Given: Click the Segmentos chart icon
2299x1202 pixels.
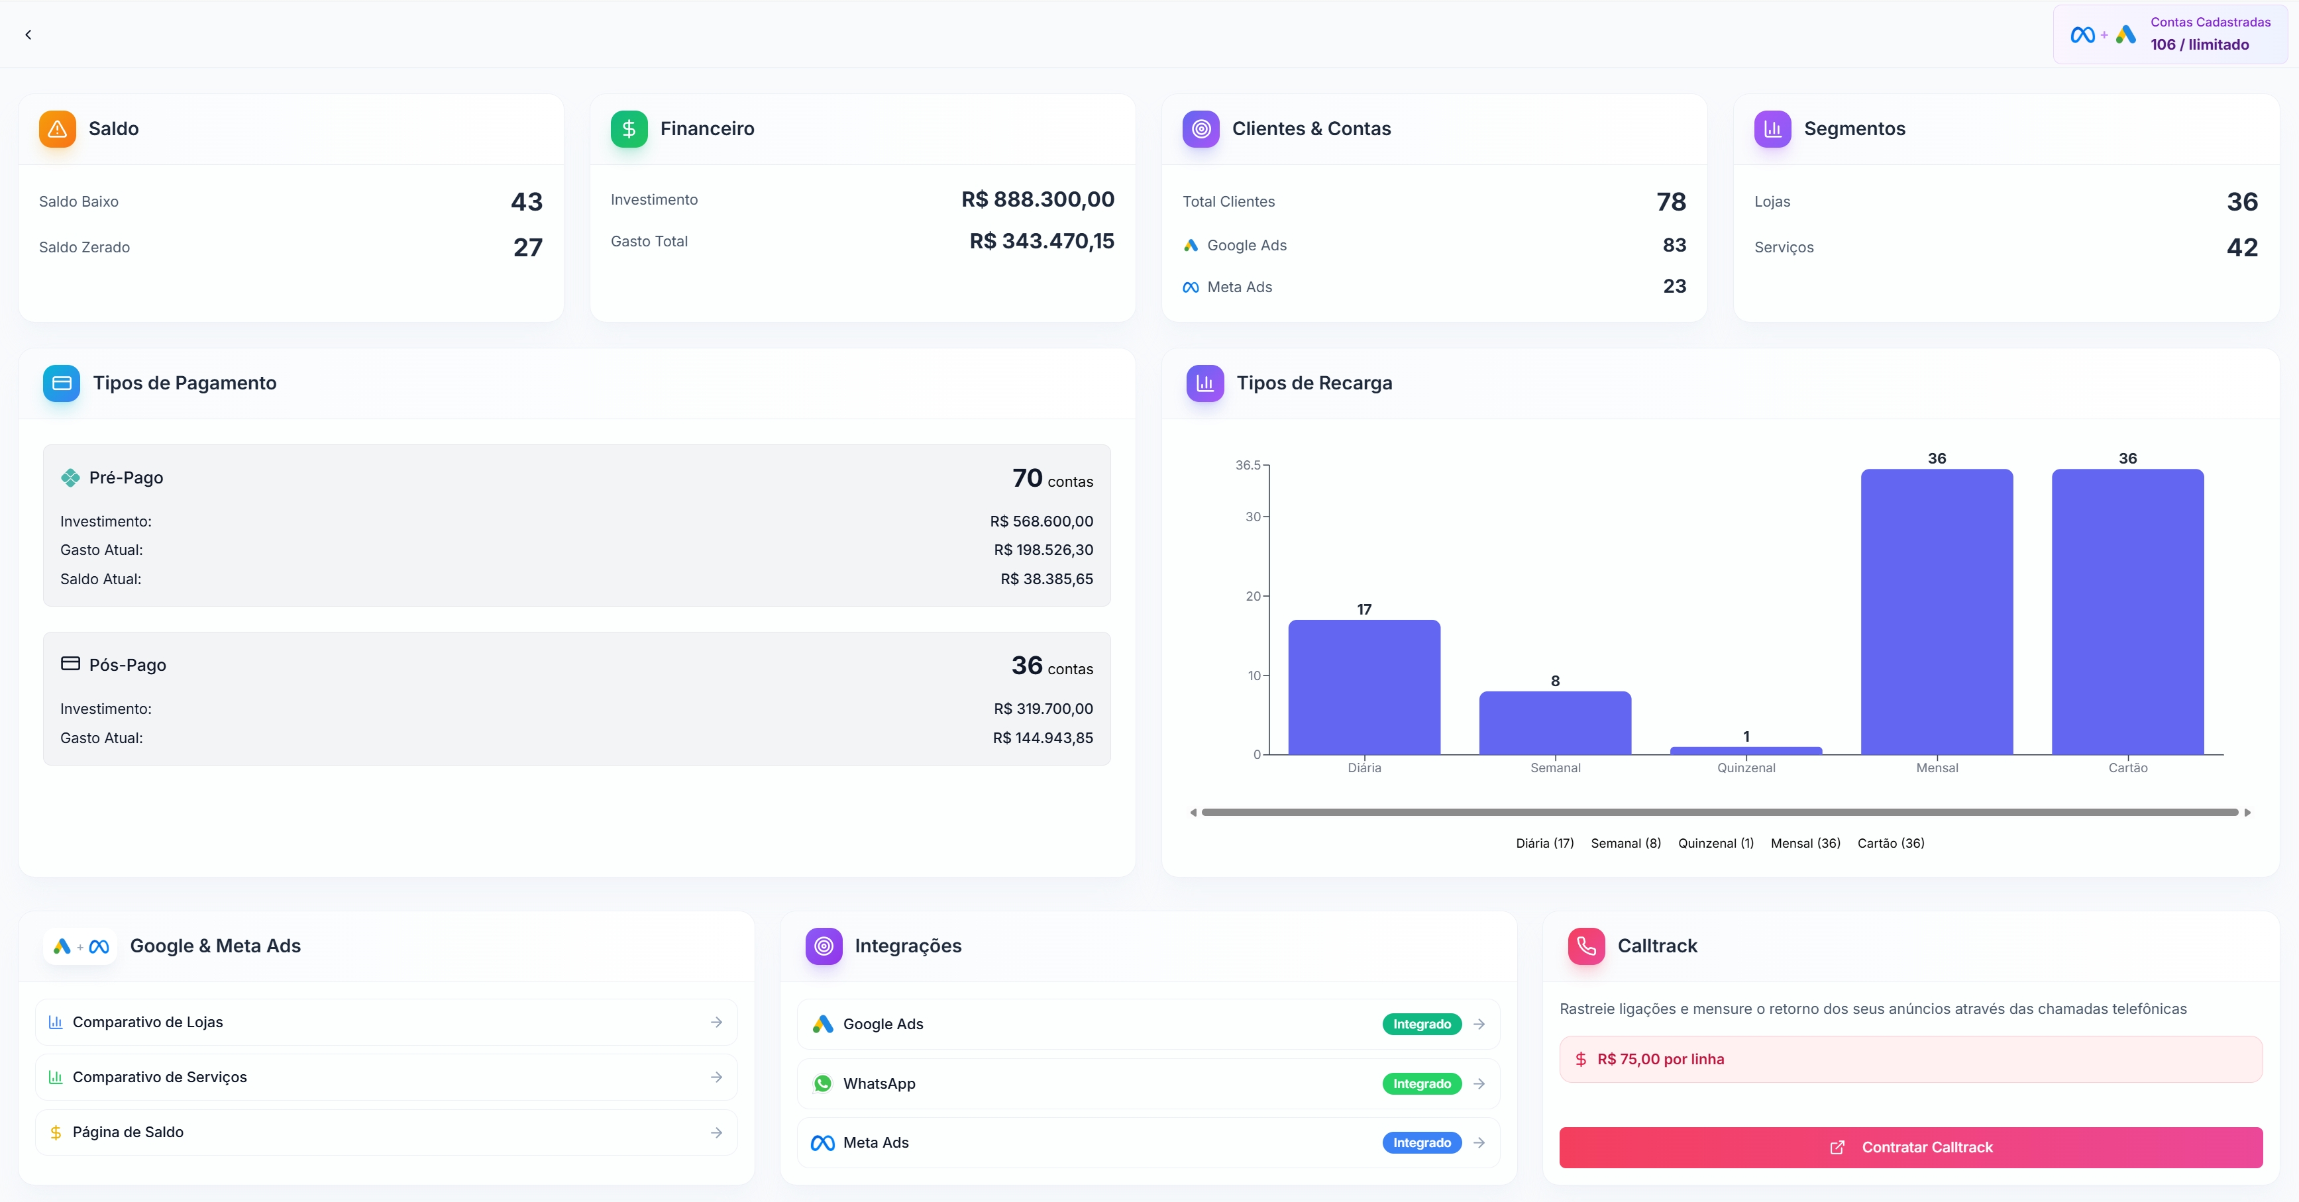Looking at the screenshot, I should [1772, 128].
